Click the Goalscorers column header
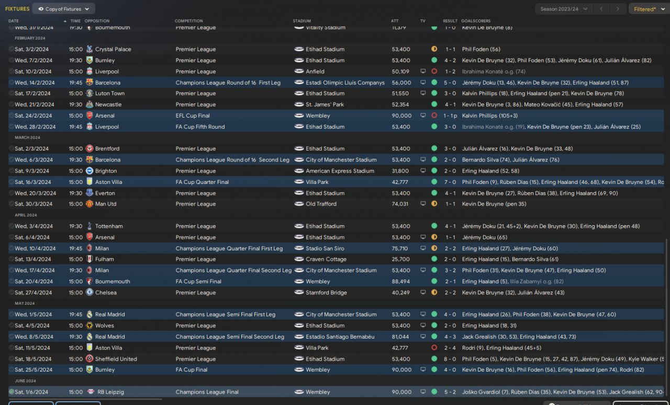The width and height of the screenshot is (670, 405). (476, 21)
